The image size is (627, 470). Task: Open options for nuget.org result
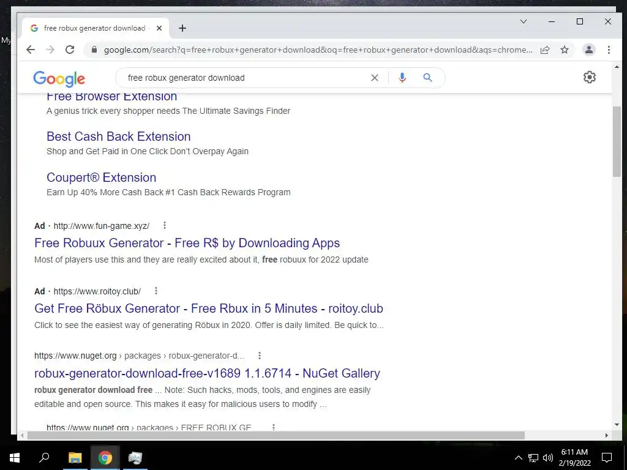pos(259,356)
